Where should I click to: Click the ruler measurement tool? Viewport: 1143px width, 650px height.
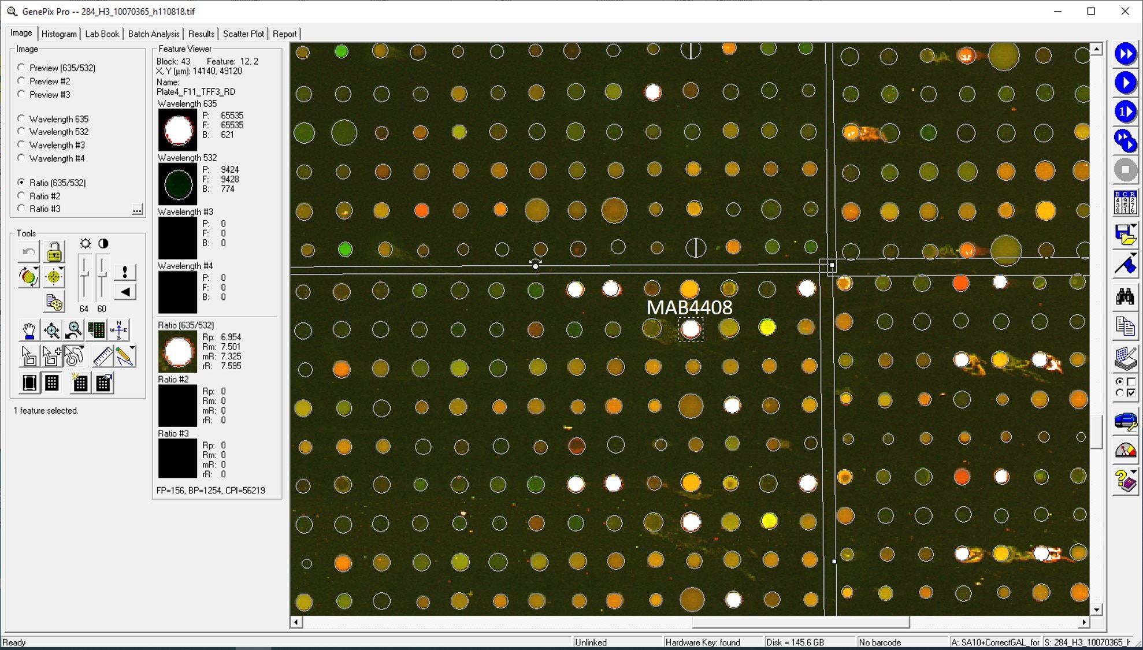coord(102,356)
